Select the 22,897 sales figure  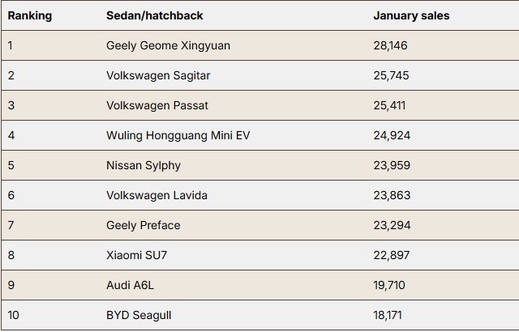pyautogui.click(x=392, y=255)
